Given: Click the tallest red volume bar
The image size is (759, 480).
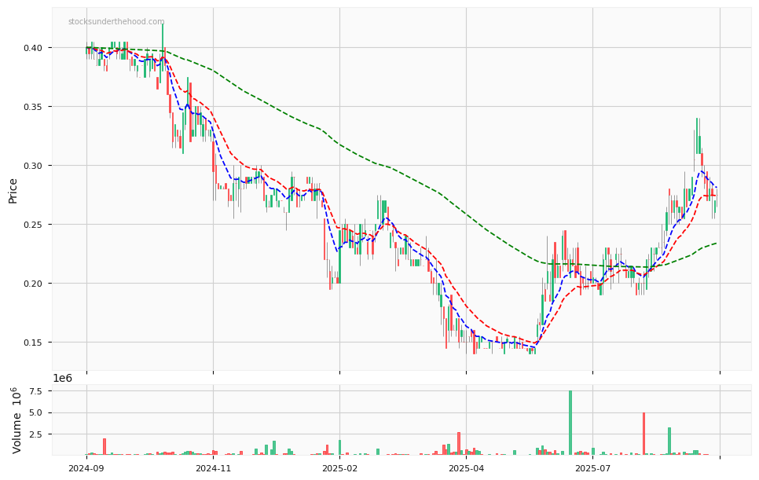Looking at the screenshot, I should 643,434.
